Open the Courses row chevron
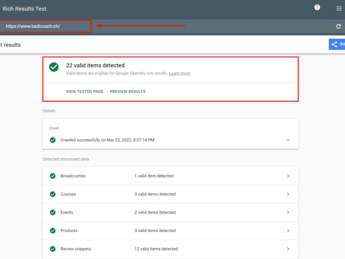 click(x=288, y=194)
